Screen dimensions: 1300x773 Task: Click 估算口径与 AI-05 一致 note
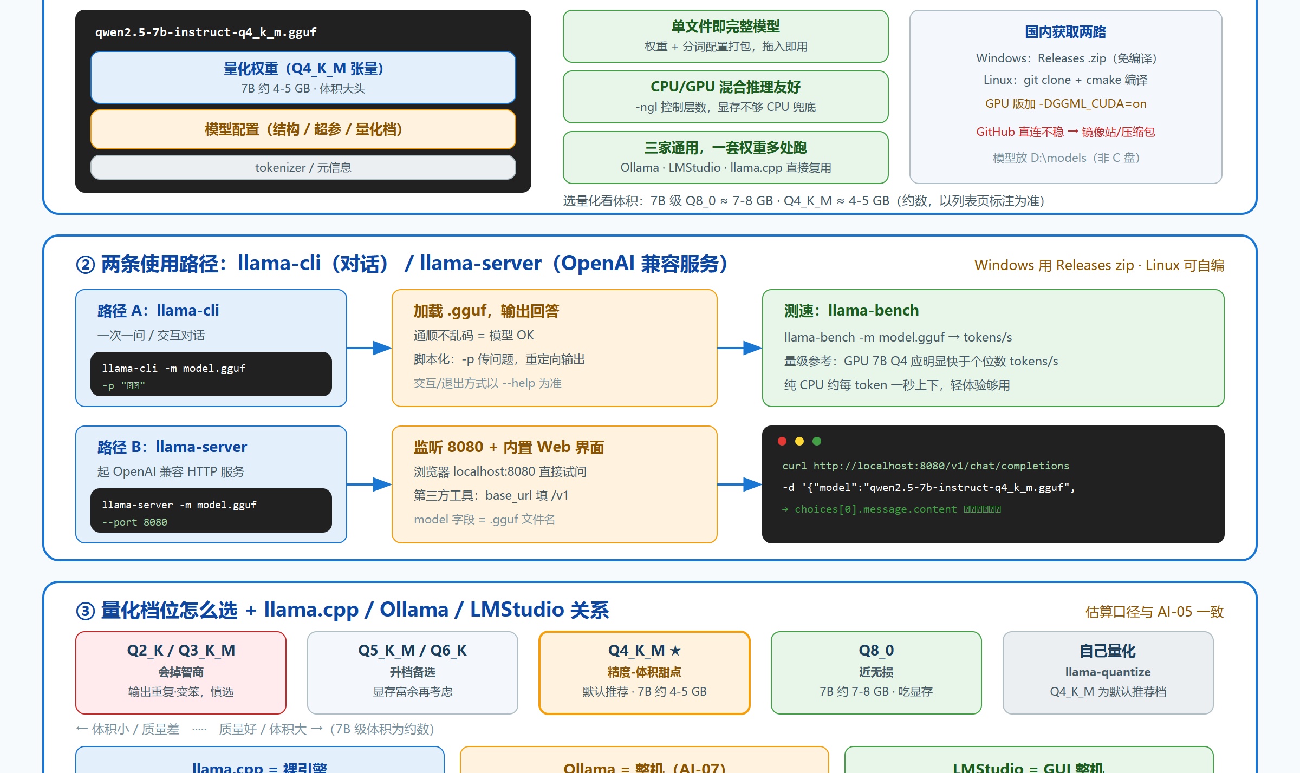(x=1155, y=612)
